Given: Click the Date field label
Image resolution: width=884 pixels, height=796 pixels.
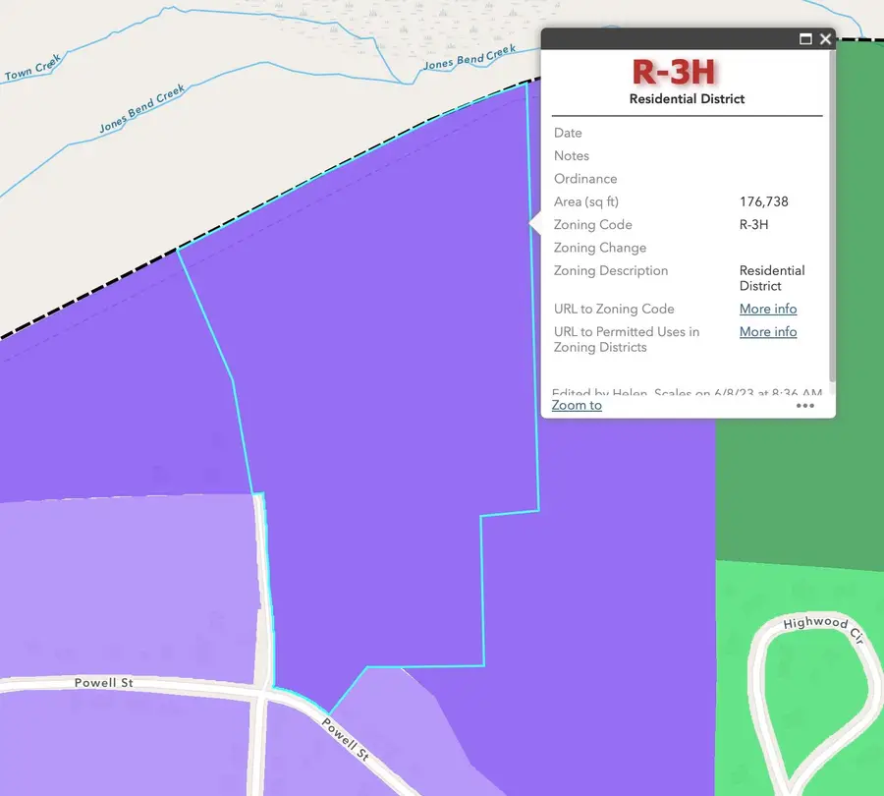Looking at the screenshot, I should coord(568,133).
